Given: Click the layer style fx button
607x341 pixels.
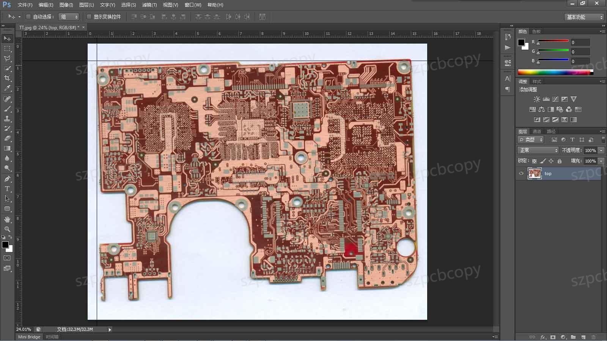Looking at the screenshot, I should pyautogui.click(x=543, y=337).
